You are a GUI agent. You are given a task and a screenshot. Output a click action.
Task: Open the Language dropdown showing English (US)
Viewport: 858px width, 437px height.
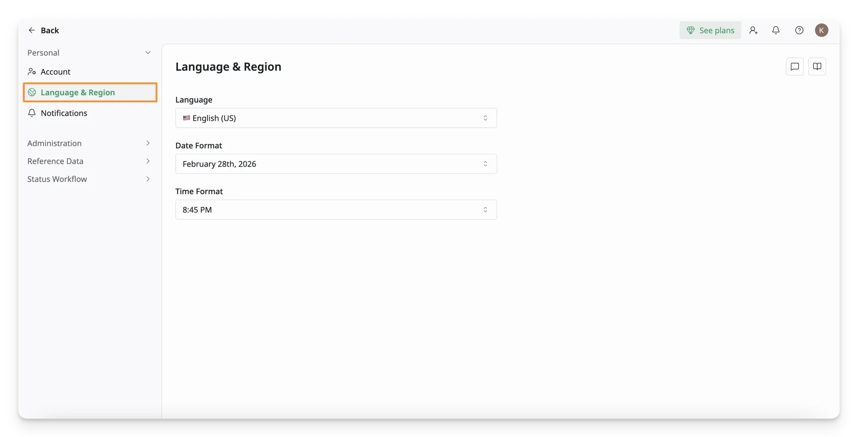(336, 118)
